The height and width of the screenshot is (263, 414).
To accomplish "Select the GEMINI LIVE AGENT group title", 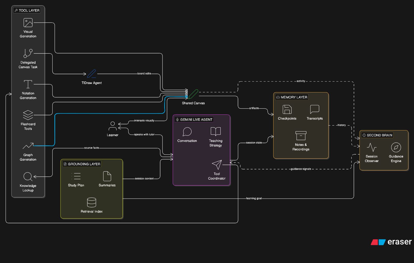I will coord(196,119).
